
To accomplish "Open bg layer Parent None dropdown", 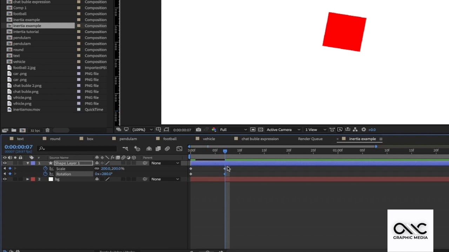I will point(165,179).
